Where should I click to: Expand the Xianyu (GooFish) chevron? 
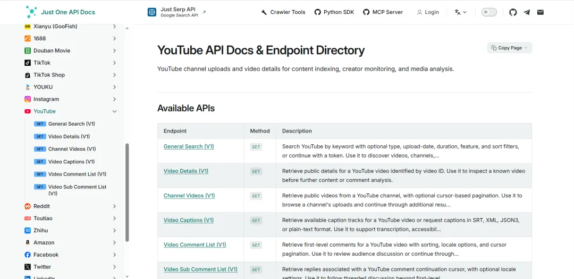click(x=115, y=27)
